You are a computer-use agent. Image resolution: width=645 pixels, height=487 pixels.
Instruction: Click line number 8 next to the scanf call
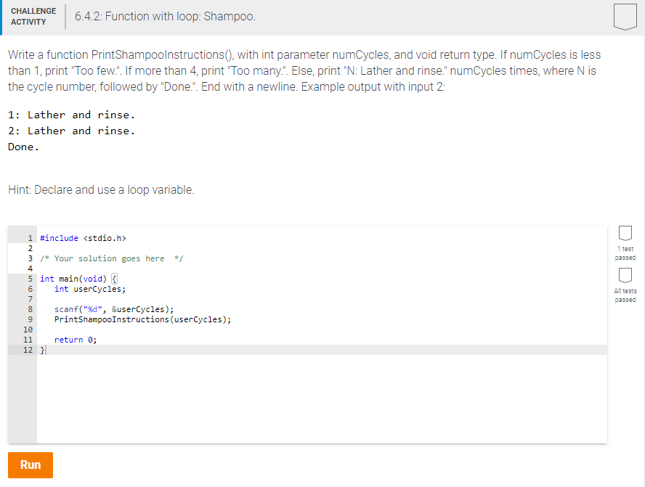(x=29, y=308)
